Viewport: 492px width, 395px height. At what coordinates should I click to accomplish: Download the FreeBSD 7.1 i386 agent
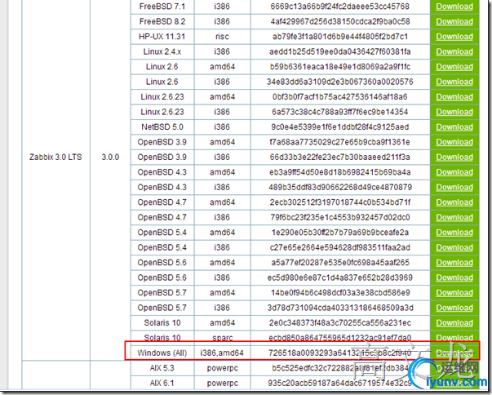pos(454,7)
